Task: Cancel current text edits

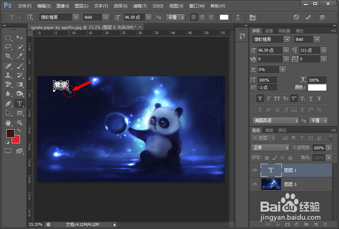Action: (x=296, y=17)
